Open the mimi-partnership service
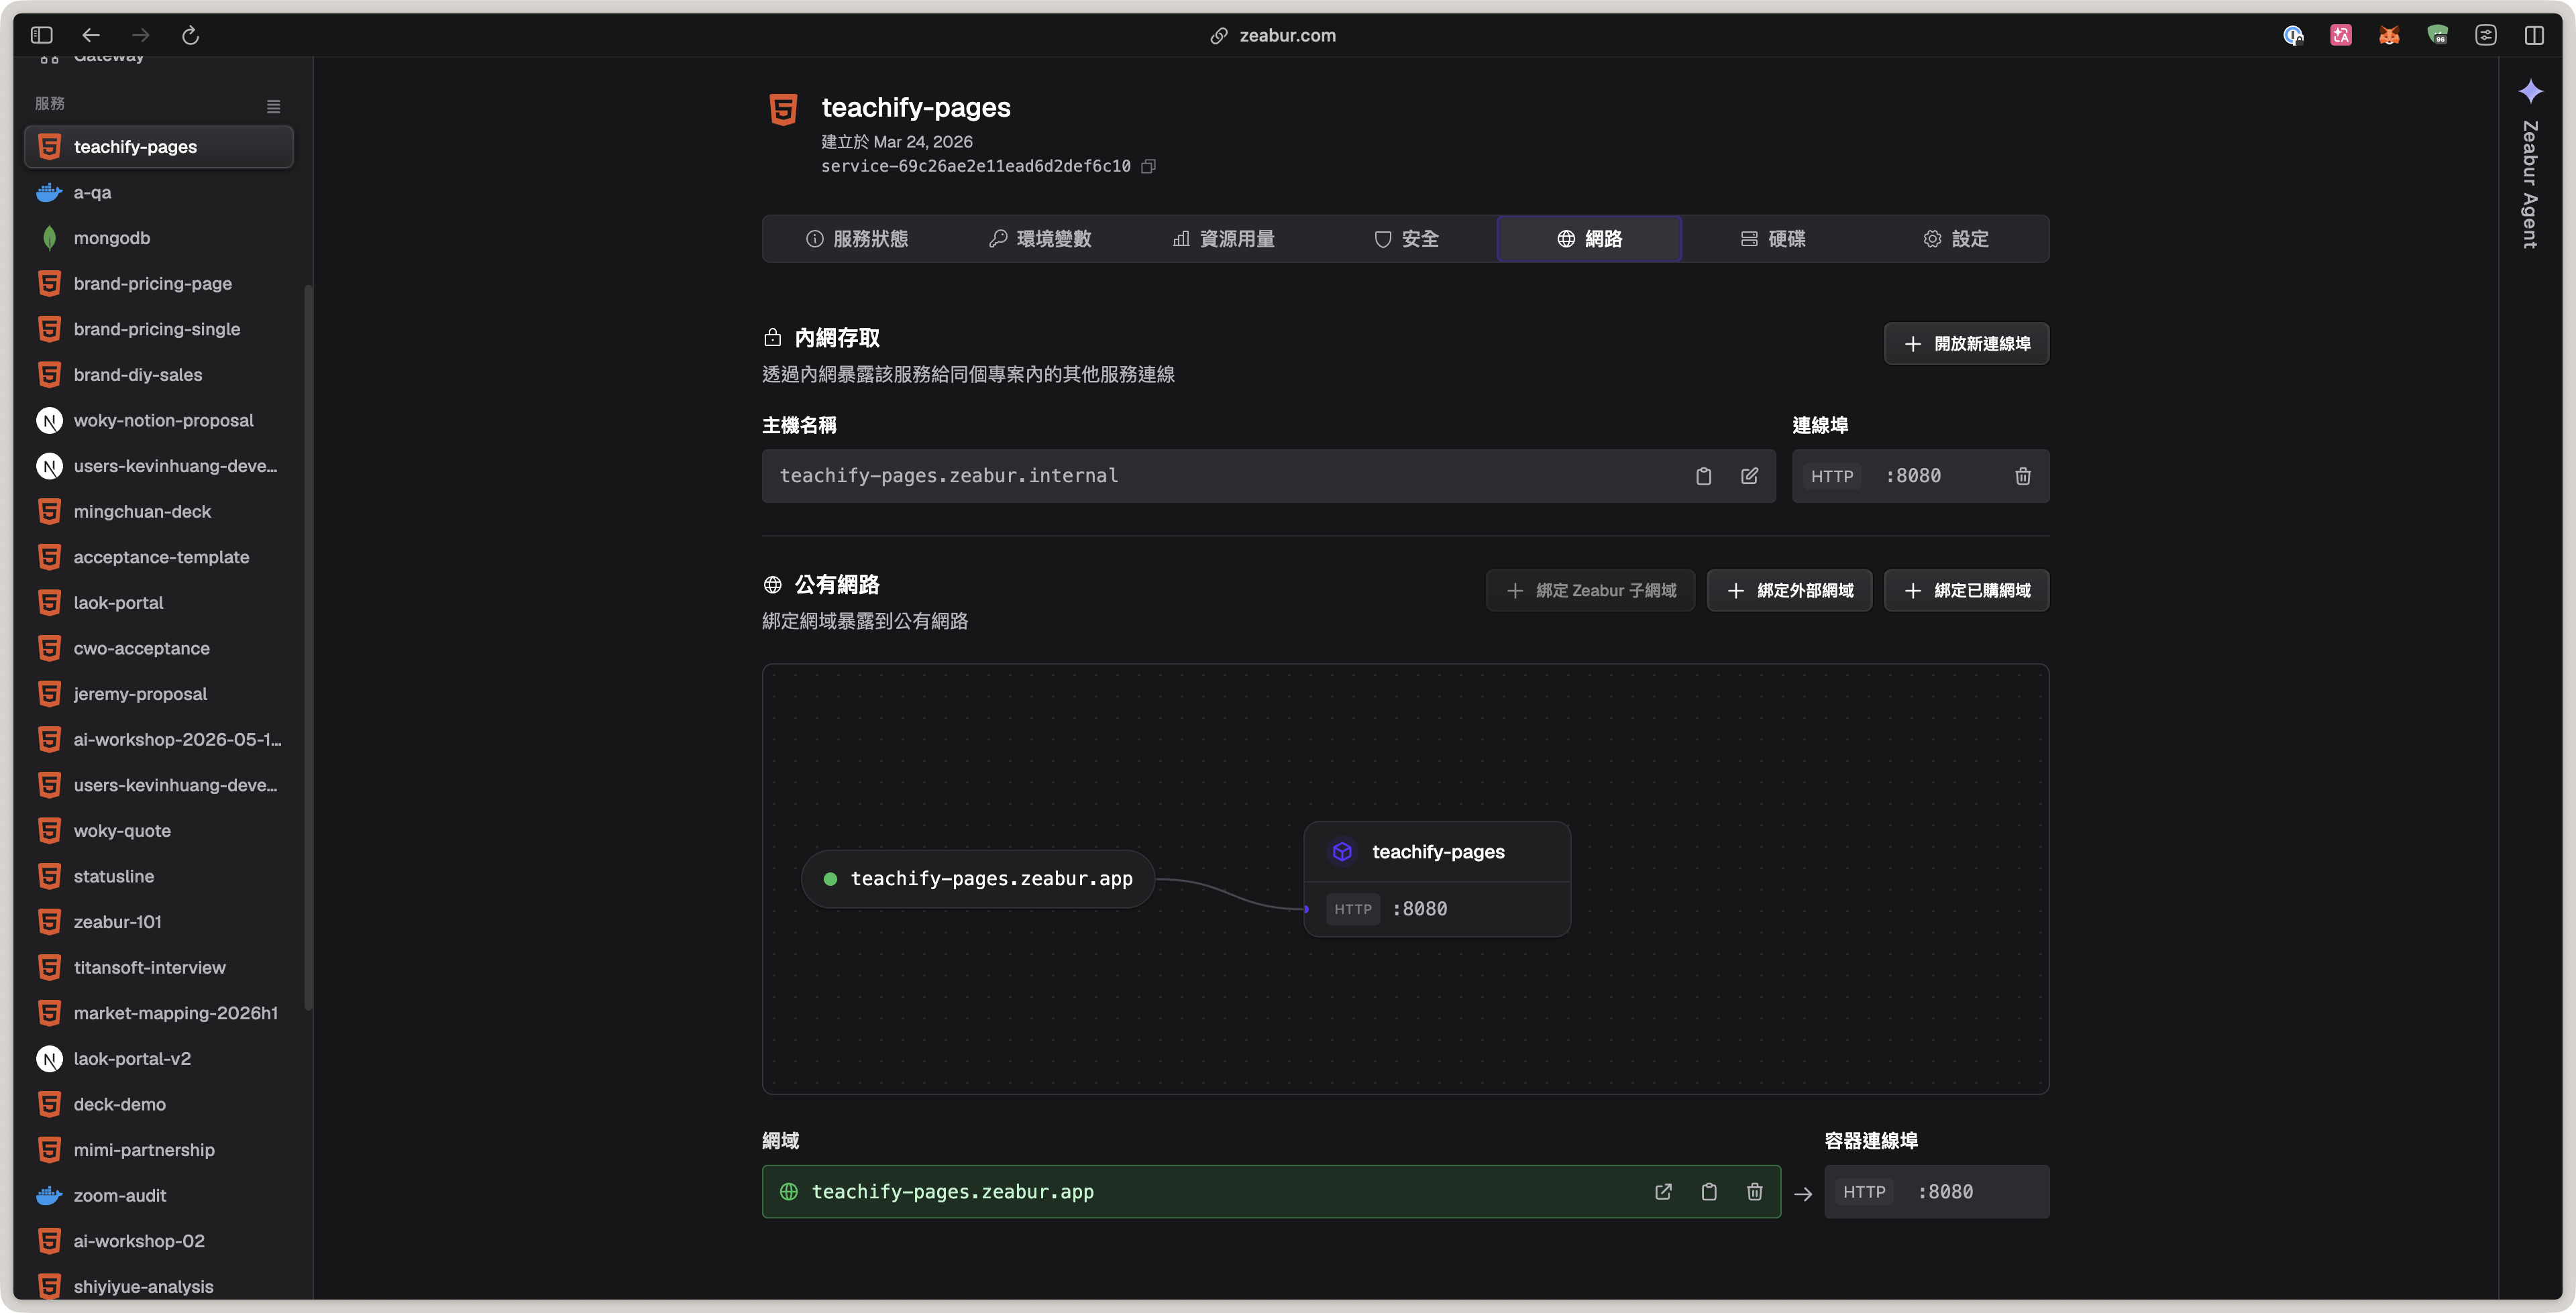 (159, 1150)
